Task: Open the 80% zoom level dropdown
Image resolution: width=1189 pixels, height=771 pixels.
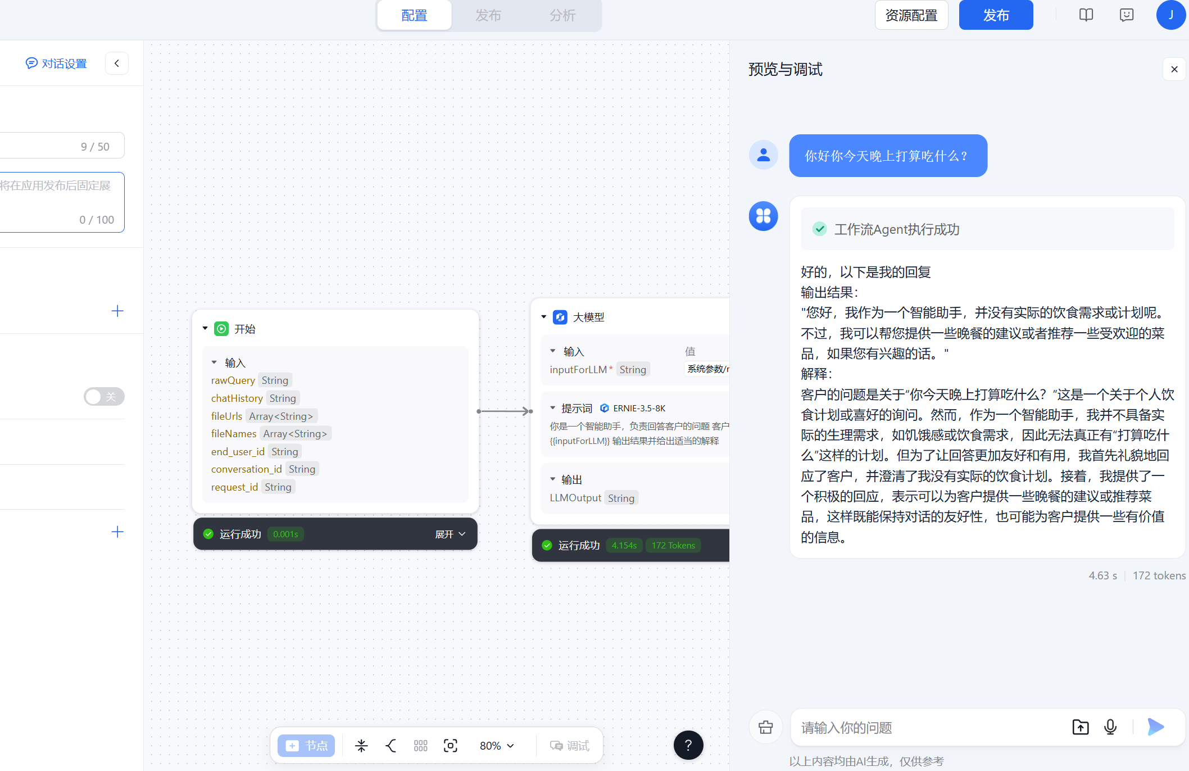Action: click(497, 746)
